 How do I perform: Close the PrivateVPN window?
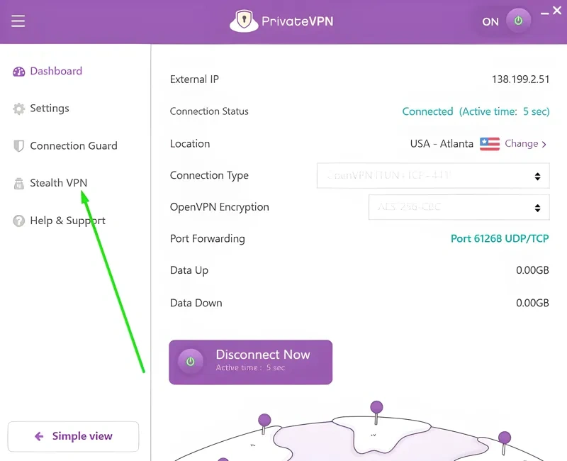click(x=557, y=11)
